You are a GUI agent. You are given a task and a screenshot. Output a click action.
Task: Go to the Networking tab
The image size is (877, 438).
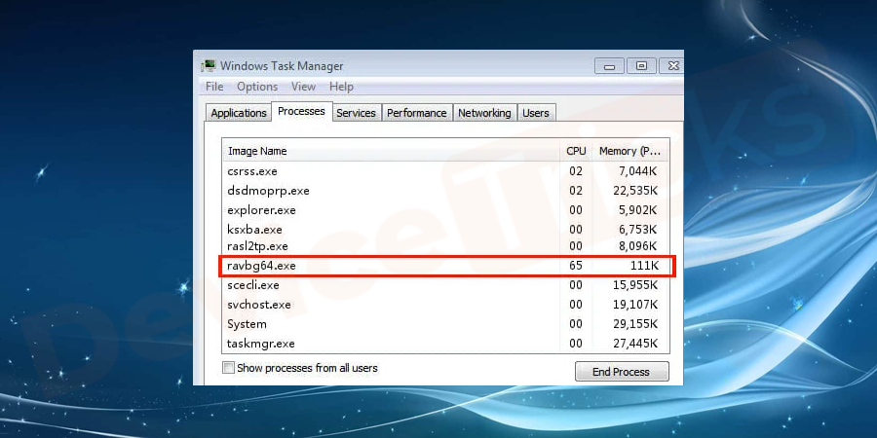click(x=484, y=113)
